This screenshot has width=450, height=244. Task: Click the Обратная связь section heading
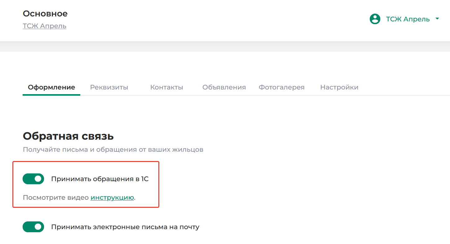pos(68,136)
